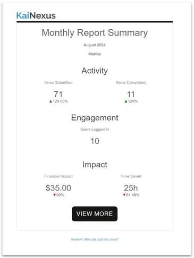Click the Metrics label under date
The width and height of the screenshot is (194, 258).
[x=95, y=54]
